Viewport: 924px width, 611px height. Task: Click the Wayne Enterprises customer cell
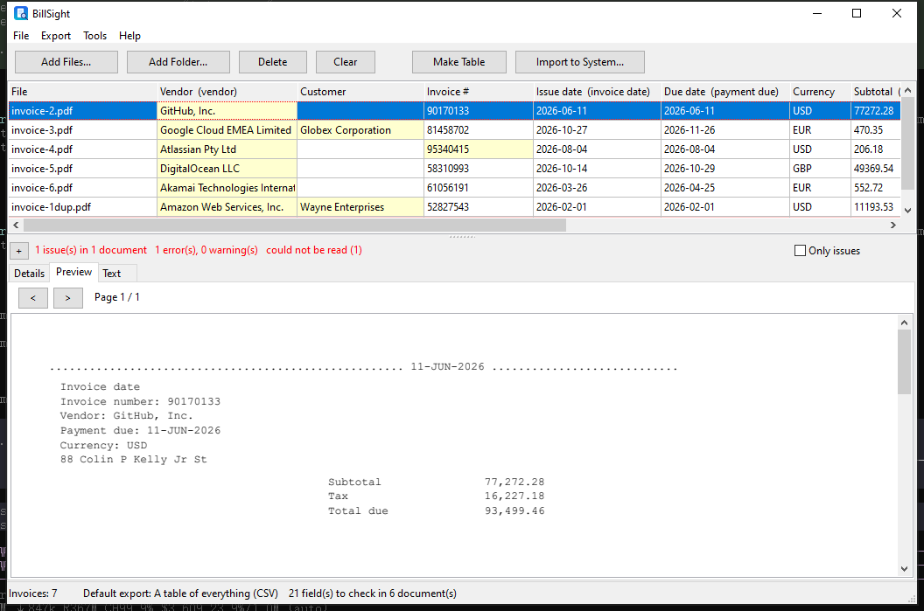pos(360,207)
